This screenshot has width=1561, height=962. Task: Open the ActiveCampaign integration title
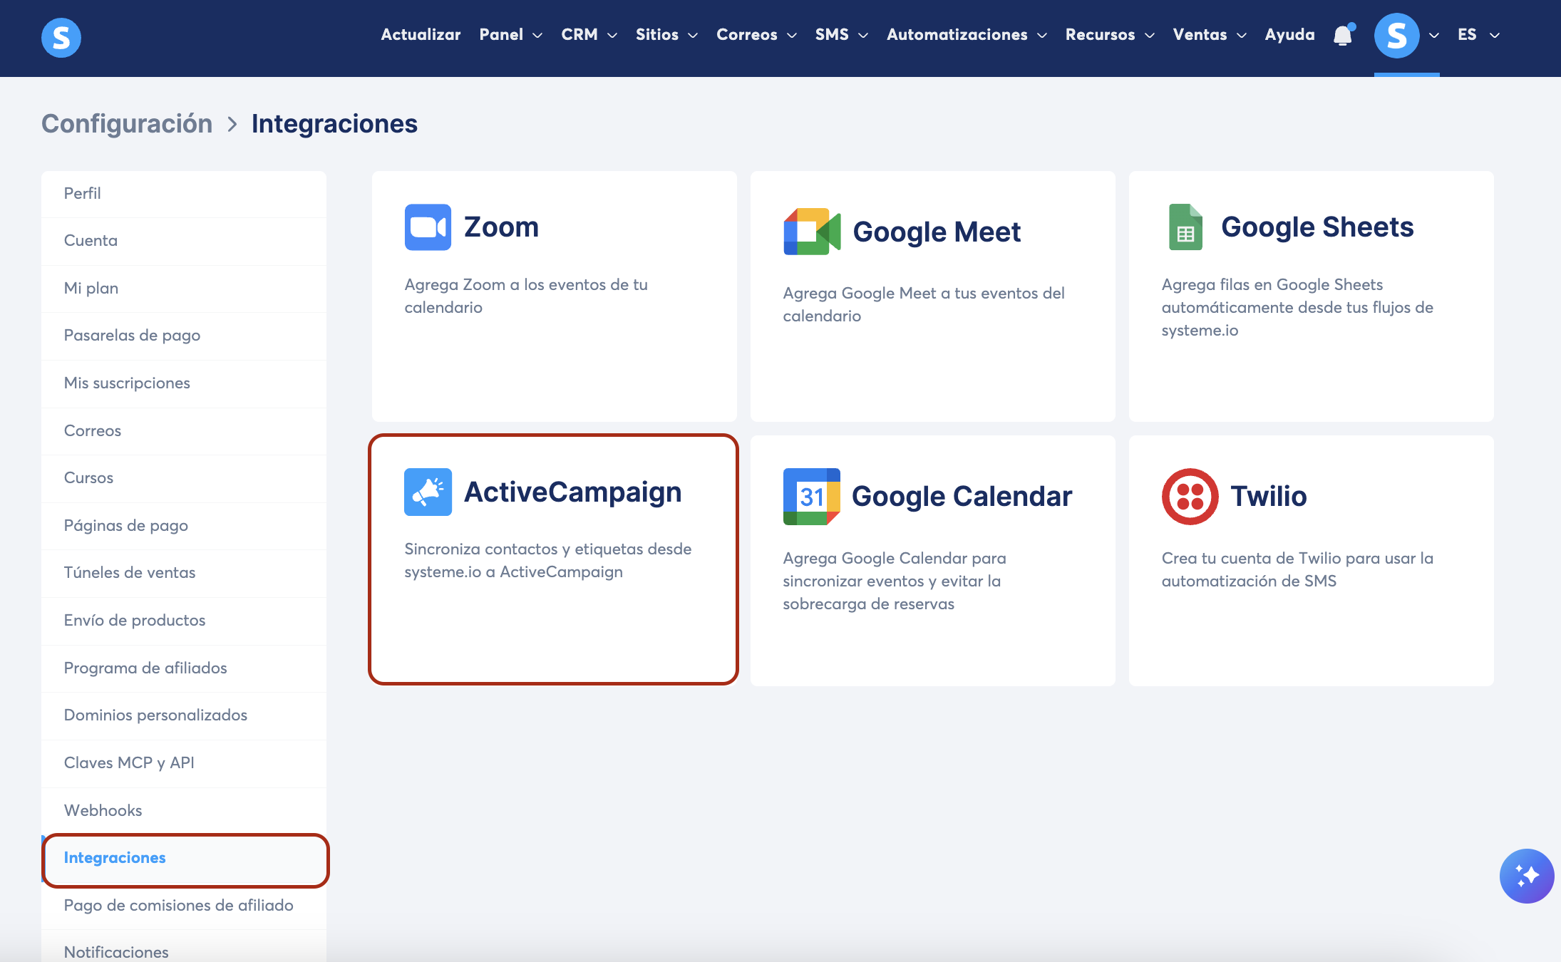point(572,492)
